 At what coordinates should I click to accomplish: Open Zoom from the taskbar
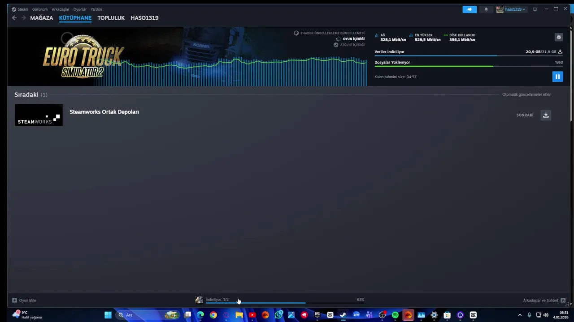(356, 315)
